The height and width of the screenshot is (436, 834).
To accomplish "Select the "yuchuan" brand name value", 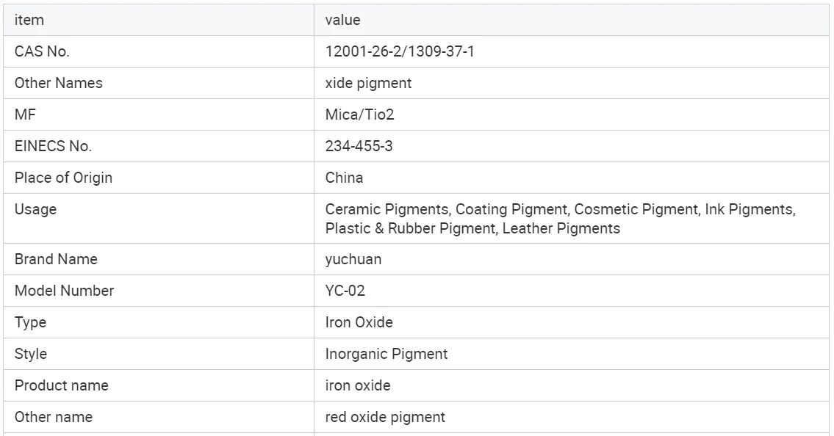I will [353, 259].
